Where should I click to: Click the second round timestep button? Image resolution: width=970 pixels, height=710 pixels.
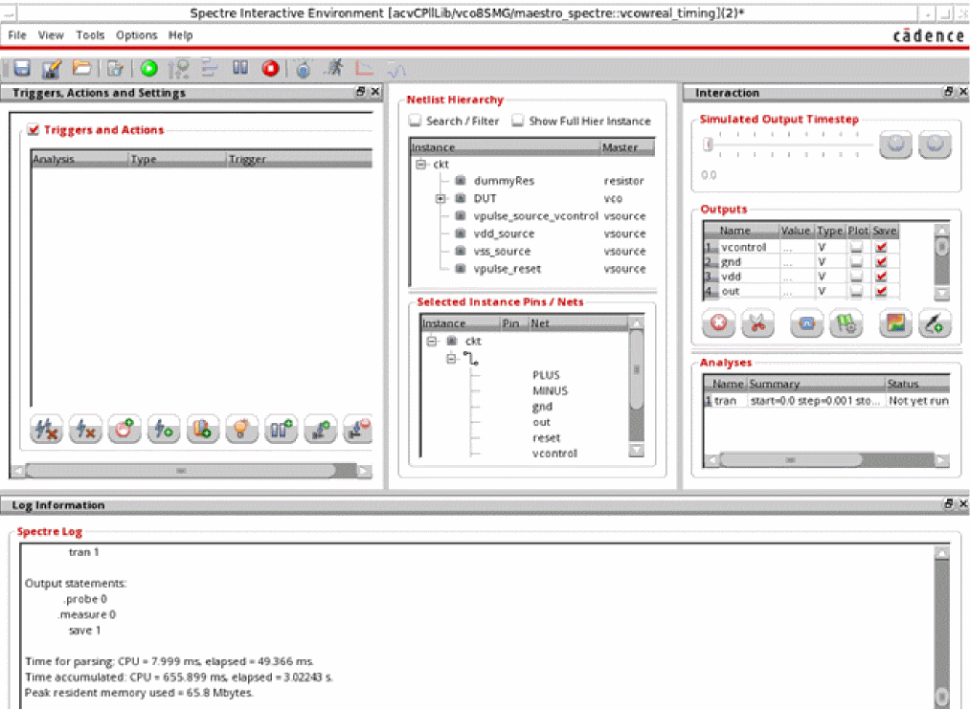[x=935, y=144]
